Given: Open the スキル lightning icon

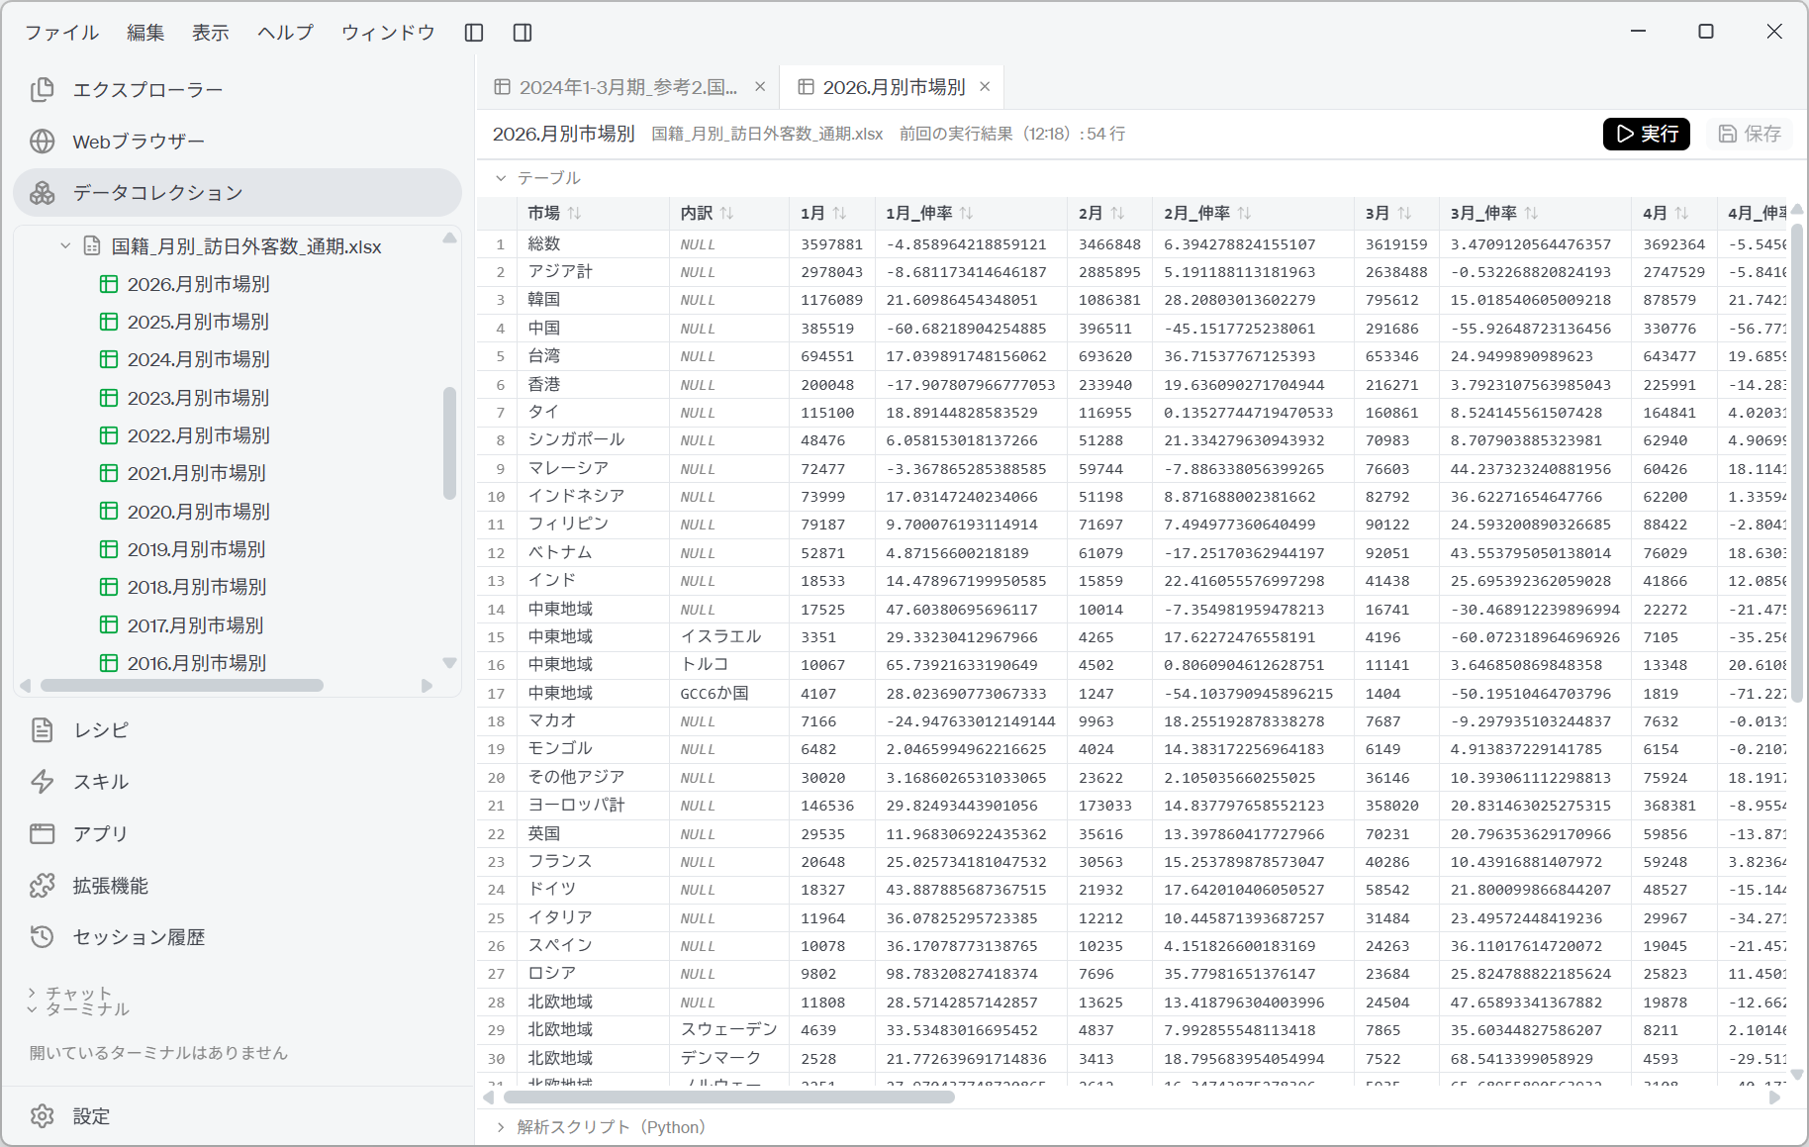Looking at the screenshot, I should 43,782.
